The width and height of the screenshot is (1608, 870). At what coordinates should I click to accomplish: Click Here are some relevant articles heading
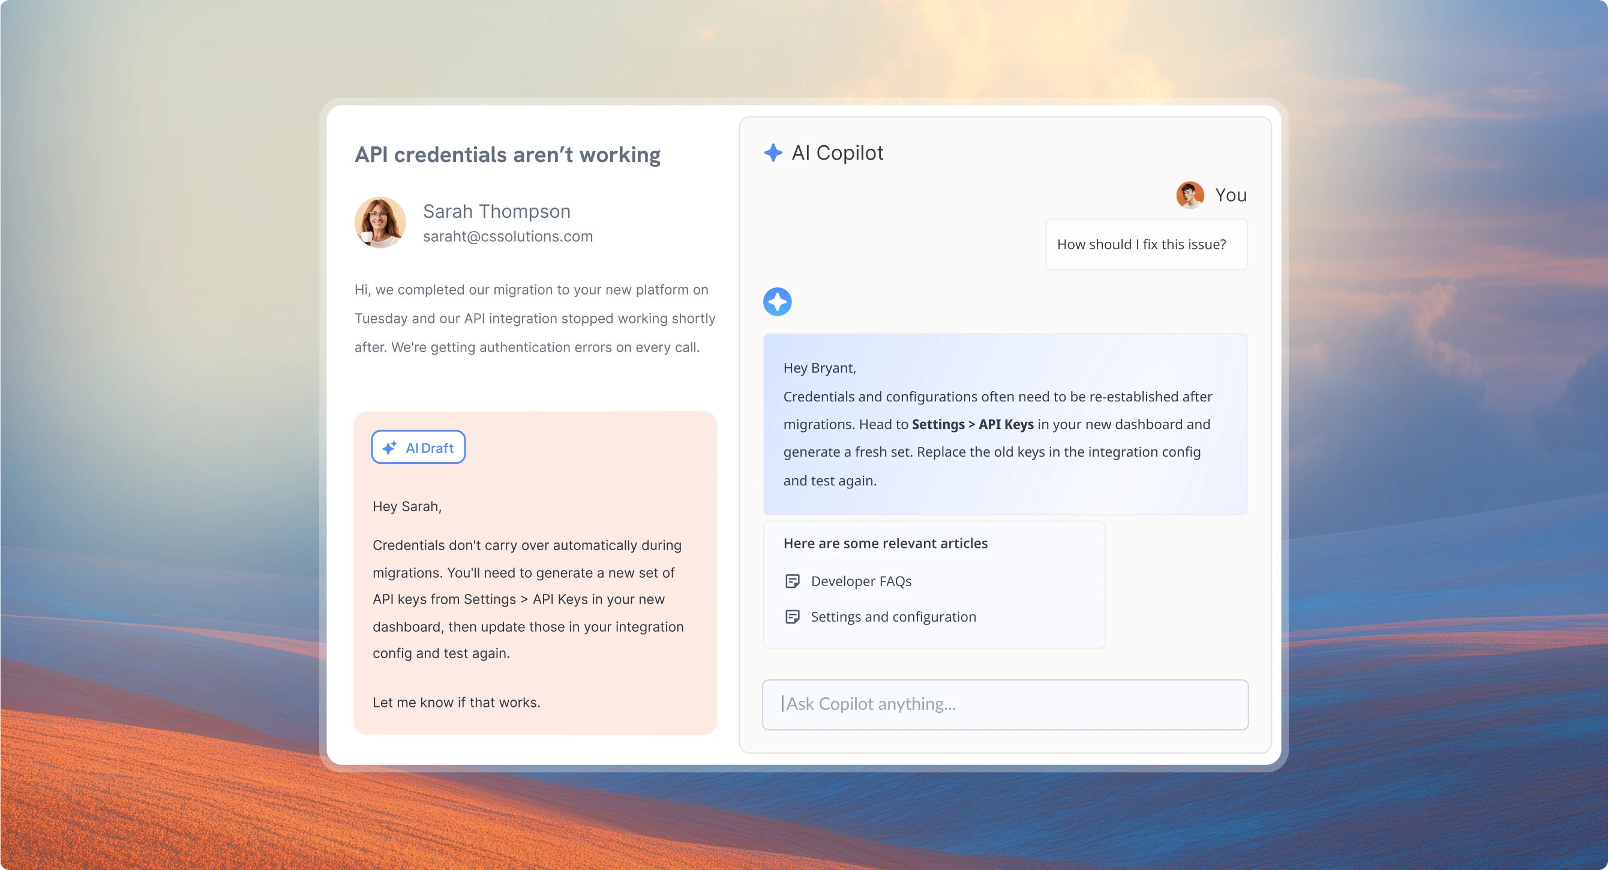coord(885,544)
